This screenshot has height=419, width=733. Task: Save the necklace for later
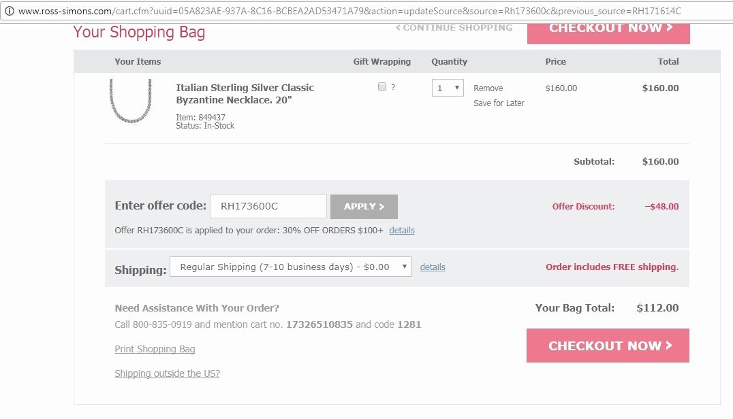[x=499, y=103]
